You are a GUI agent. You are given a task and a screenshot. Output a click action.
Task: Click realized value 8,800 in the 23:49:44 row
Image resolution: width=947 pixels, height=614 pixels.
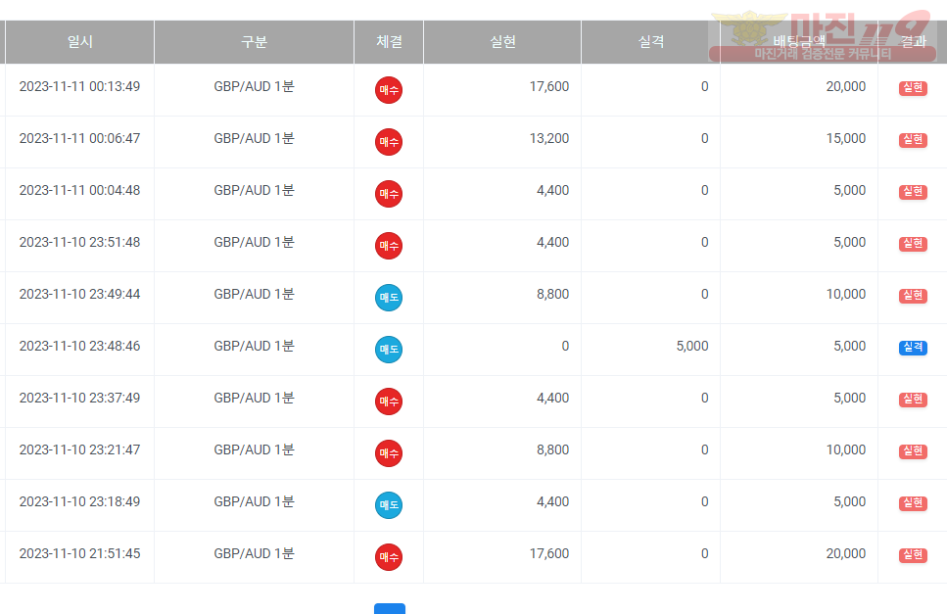552,294
